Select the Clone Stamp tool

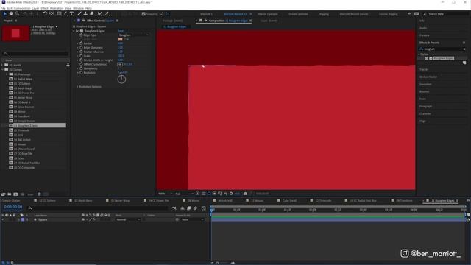[x=85, y=14]
